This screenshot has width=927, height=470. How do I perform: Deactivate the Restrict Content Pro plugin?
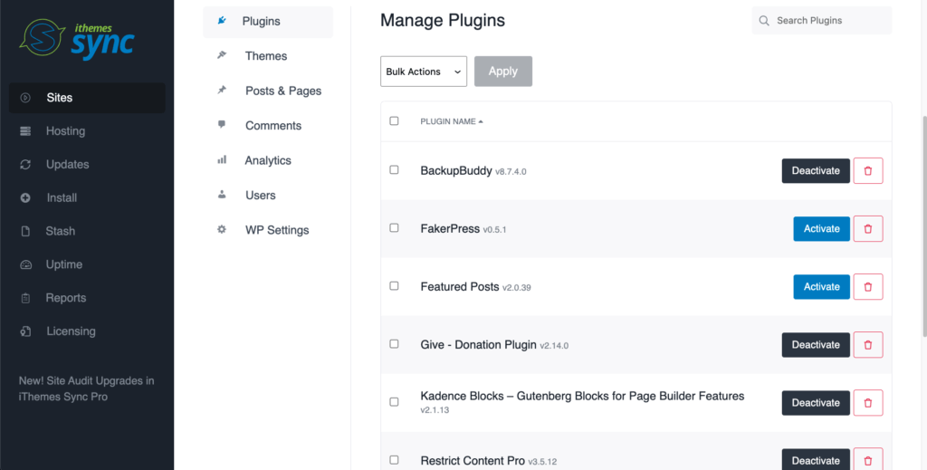(x=816, y=461)
